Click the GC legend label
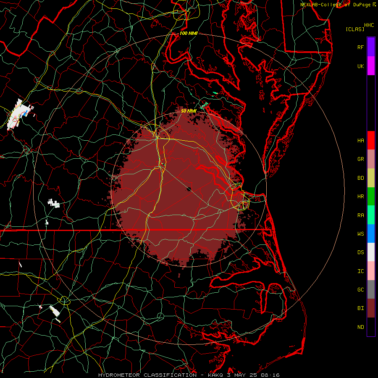 (360, 290)
